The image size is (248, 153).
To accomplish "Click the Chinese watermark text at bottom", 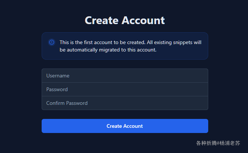I will tap(218, 143).
